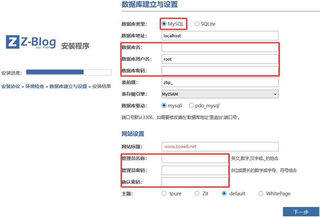Choose the pdo_mysql database driver
320x217 pixels.
coord(191,105)
